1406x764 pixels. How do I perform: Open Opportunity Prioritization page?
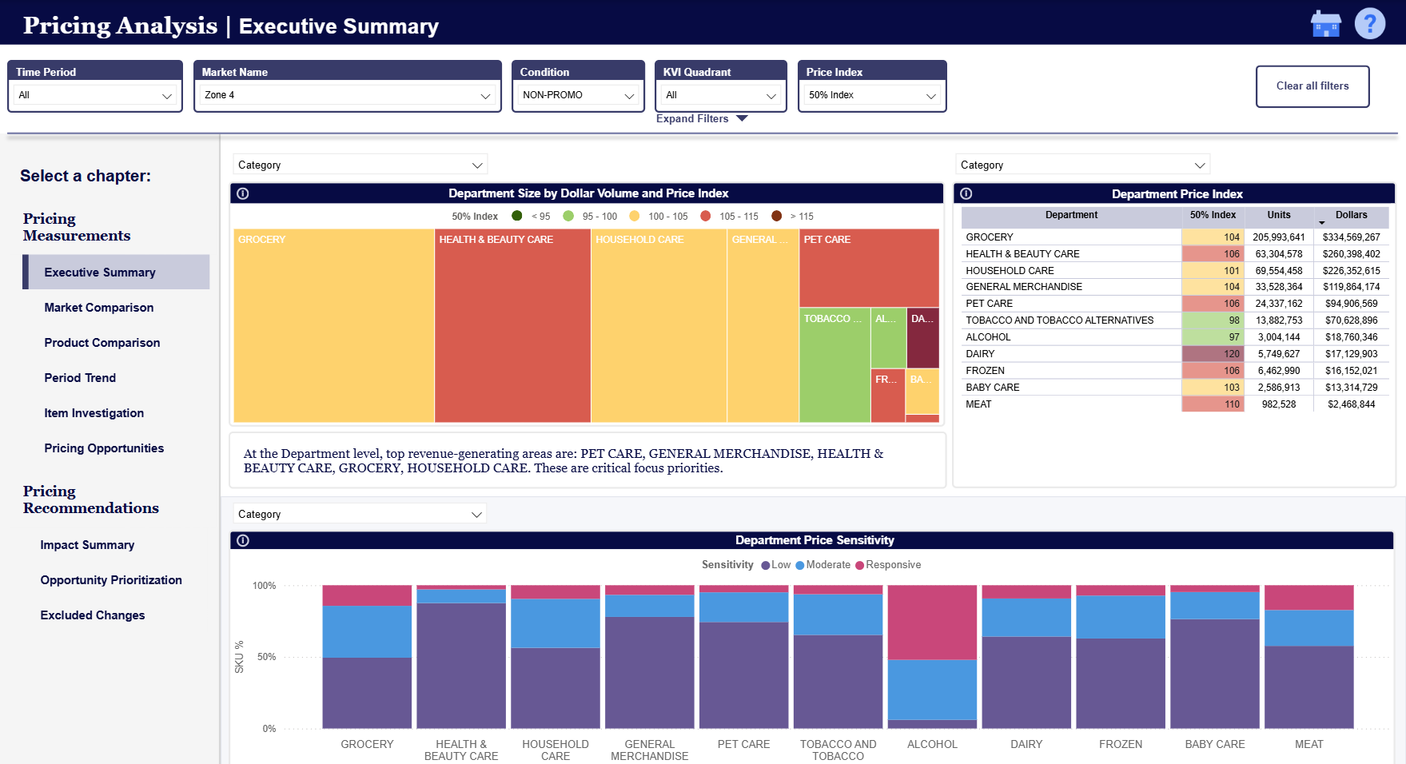(x=111, y=580)
